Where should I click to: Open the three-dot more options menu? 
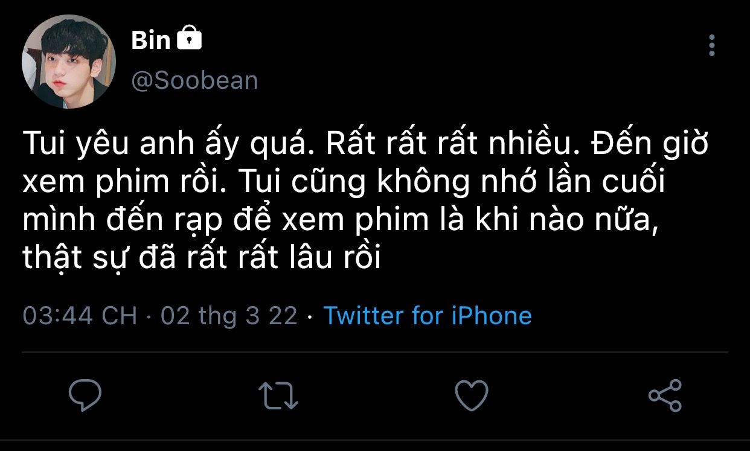coord(712,45)
